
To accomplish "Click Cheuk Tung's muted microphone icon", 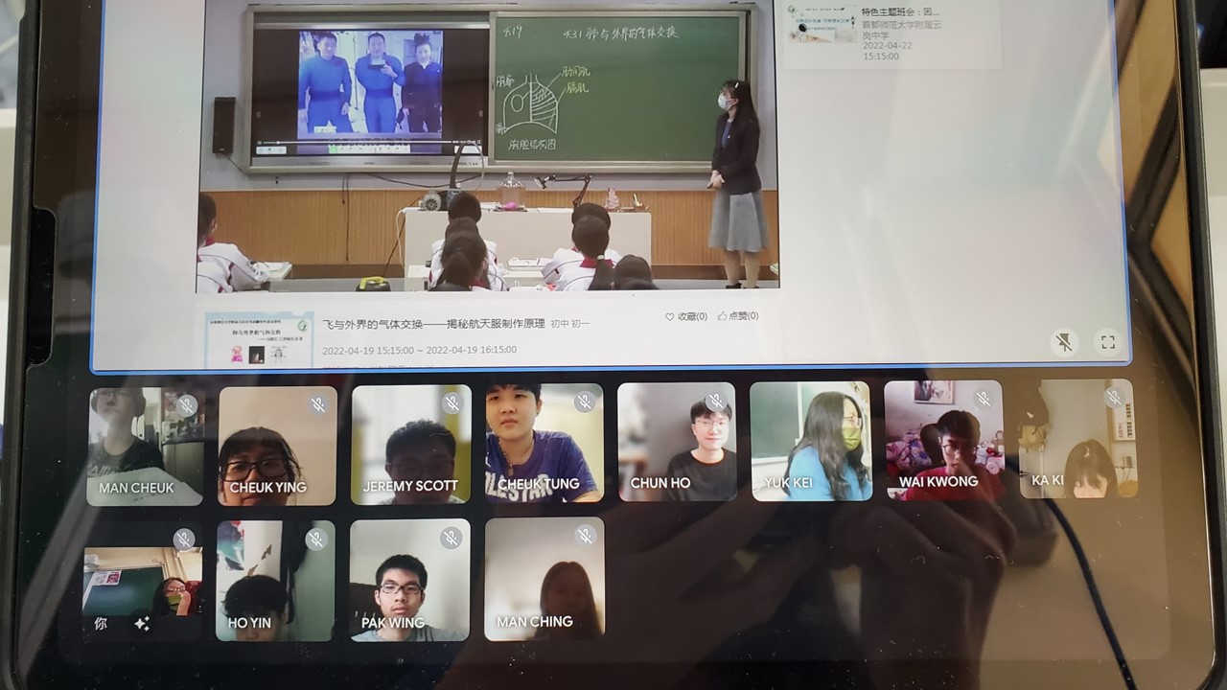I will [584, 402].
